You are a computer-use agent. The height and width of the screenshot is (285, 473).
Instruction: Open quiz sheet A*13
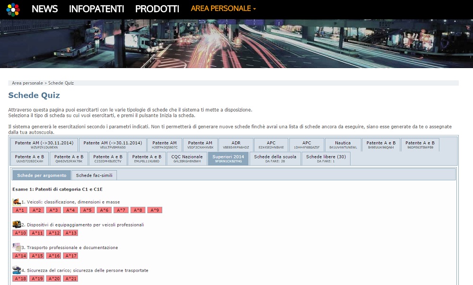(x=70, y=233)
